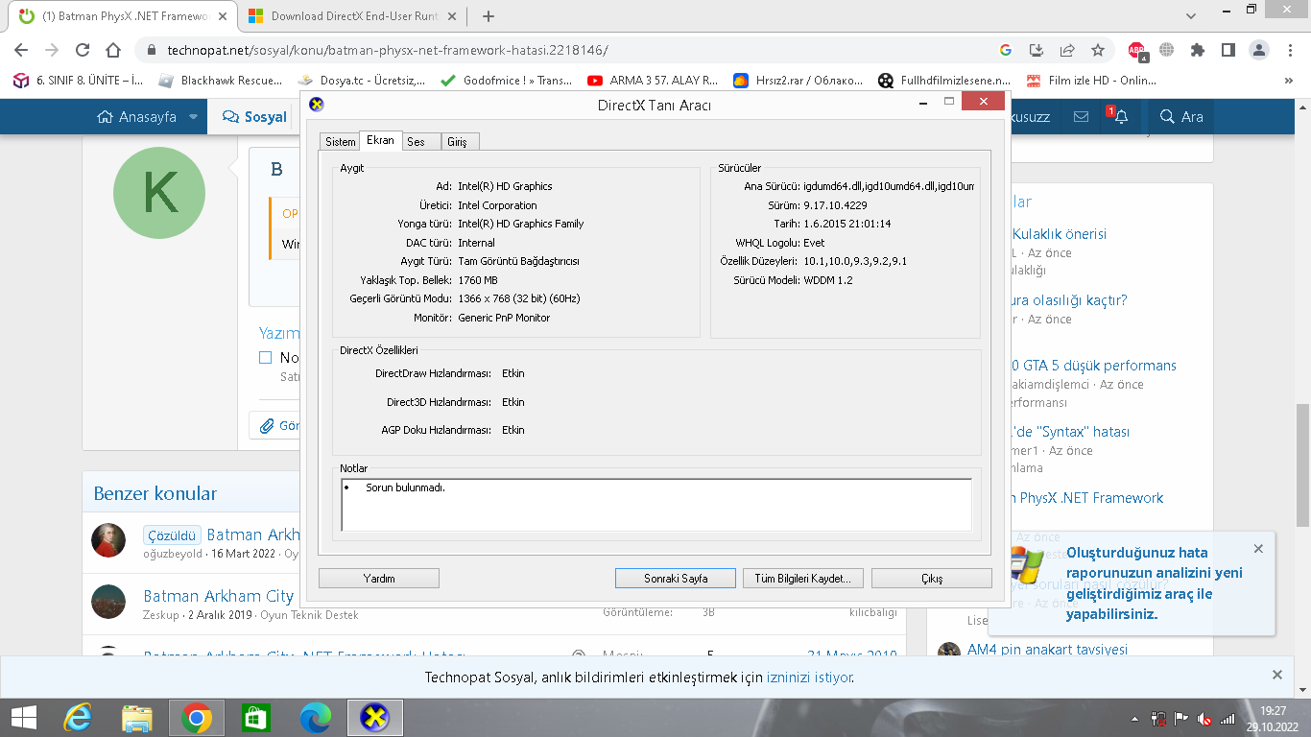Close the Technopat notification banner
The height and width of the screenshot is (737, 1311).
tap(1276, 676)
